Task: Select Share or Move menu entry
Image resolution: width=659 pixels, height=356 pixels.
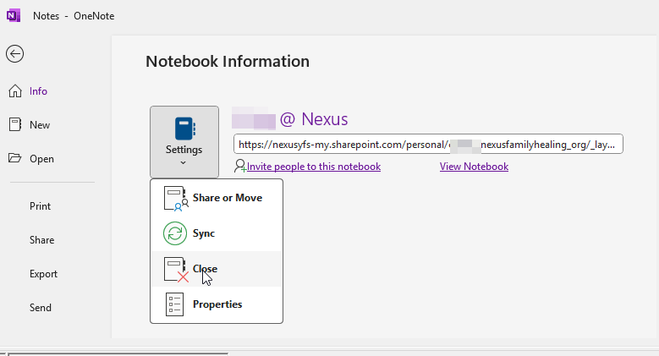Action: pyautogui.click(x=217, y=198)
